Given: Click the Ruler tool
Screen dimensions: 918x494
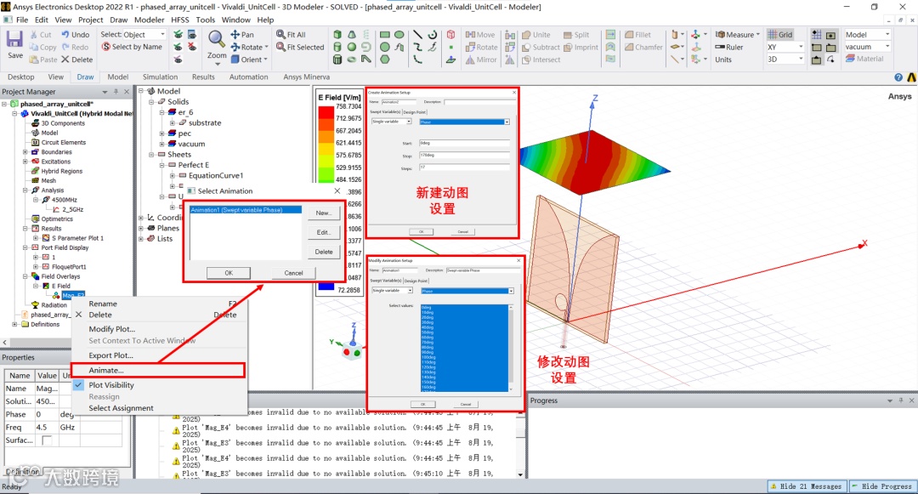Looking at the screenshot, I should tap(729, 47).
